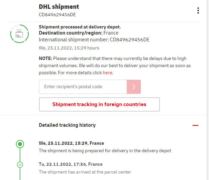Image resolution: width=209 pixels, height=180 pixels.
Task: Select the 23.11.2022 France history entry heading
Action: pos(71,143)
